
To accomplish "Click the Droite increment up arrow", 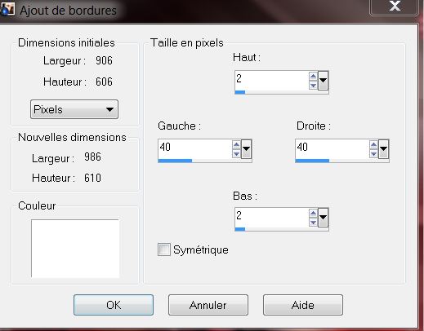I will pos(373,145).
